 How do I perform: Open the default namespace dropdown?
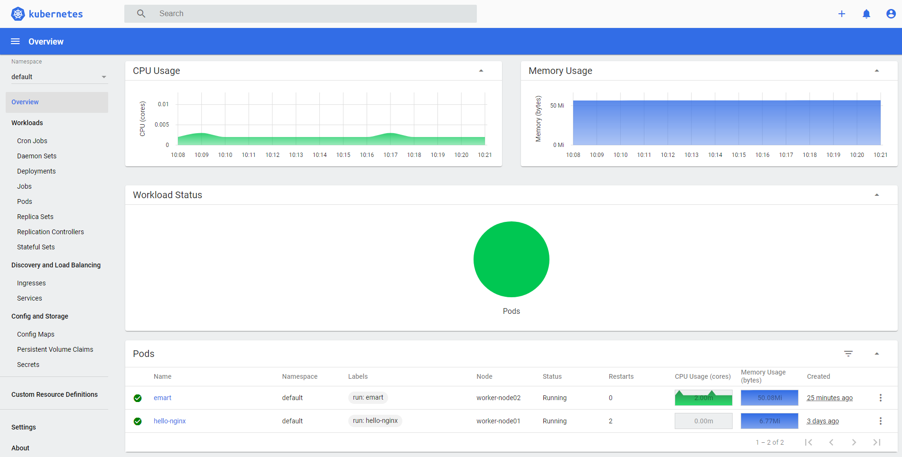(60, 77)
